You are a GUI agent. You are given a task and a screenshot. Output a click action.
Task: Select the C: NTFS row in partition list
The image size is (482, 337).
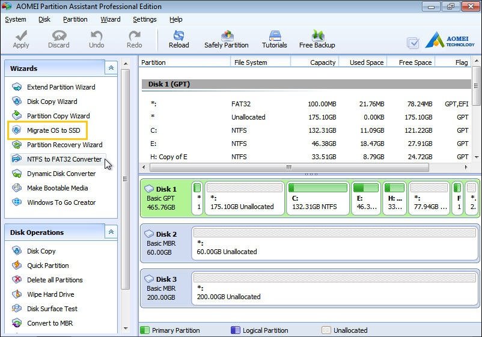(x=306, y=130)
